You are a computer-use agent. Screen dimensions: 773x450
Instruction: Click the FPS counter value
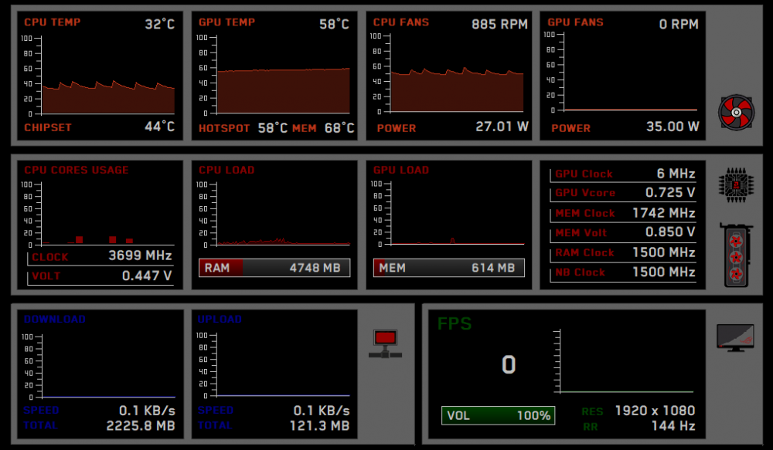[x=508, y=364]
